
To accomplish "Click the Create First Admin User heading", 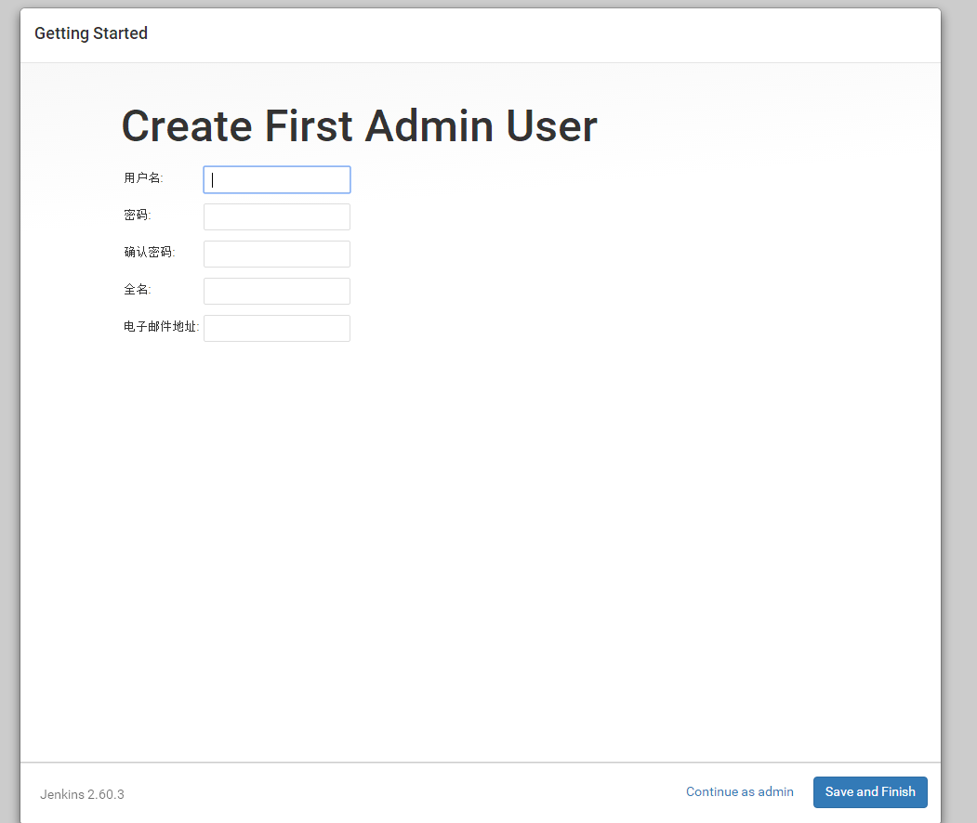I will pyautogui.click(x=359, y=126).
